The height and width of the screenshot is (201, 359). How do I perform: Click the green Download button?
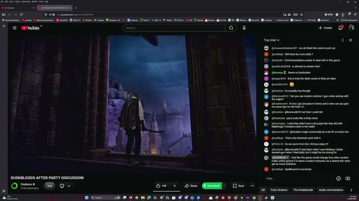[212, 186]
